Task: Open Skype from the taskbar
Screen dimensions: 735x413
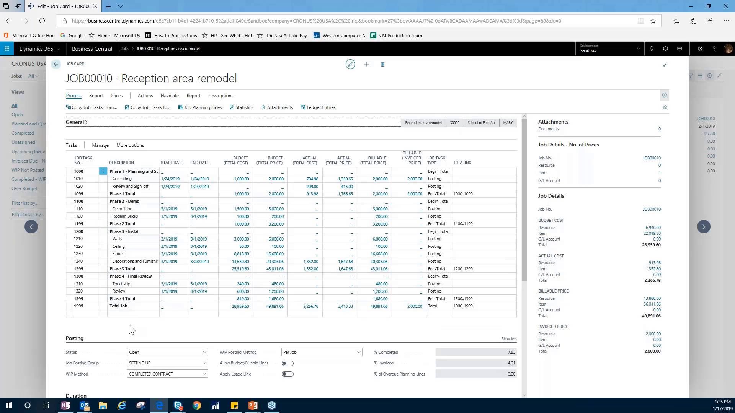Action: [178, 405]
